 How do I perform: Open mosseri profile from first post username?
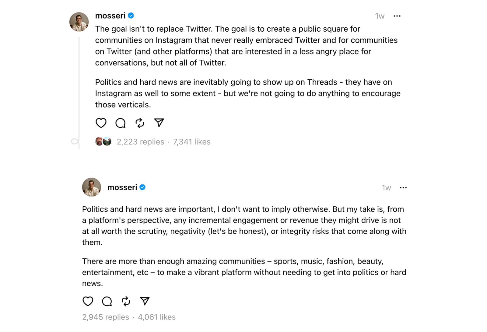pos(110,16)
